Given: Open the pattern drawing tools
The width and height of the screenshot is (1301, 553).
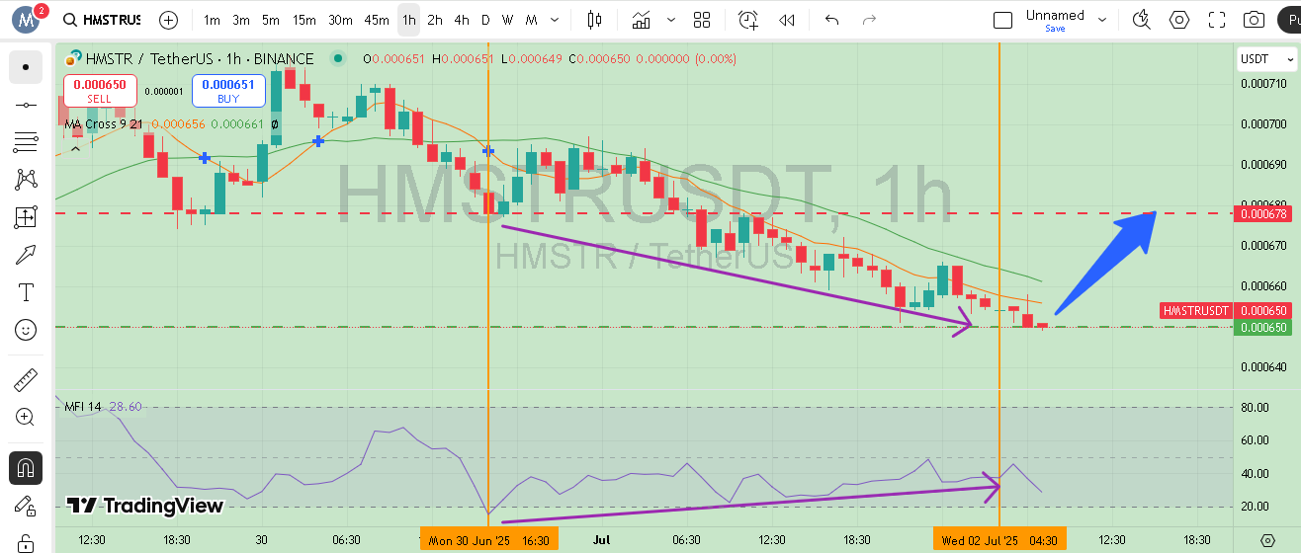Looking at the screenshot, I should [x=26, y=180].
